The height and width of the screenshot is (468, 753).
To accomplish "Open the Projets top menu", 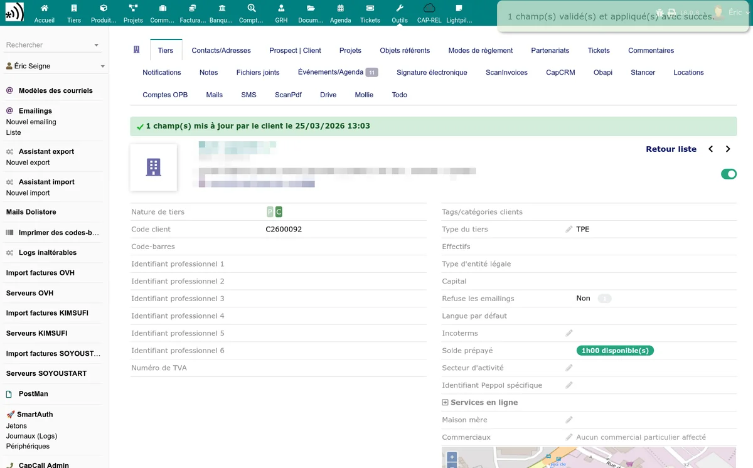I will [x=133, y=13].
